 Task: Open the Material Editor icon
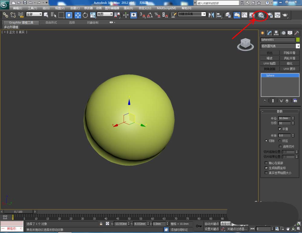click(x=261, y=15)
